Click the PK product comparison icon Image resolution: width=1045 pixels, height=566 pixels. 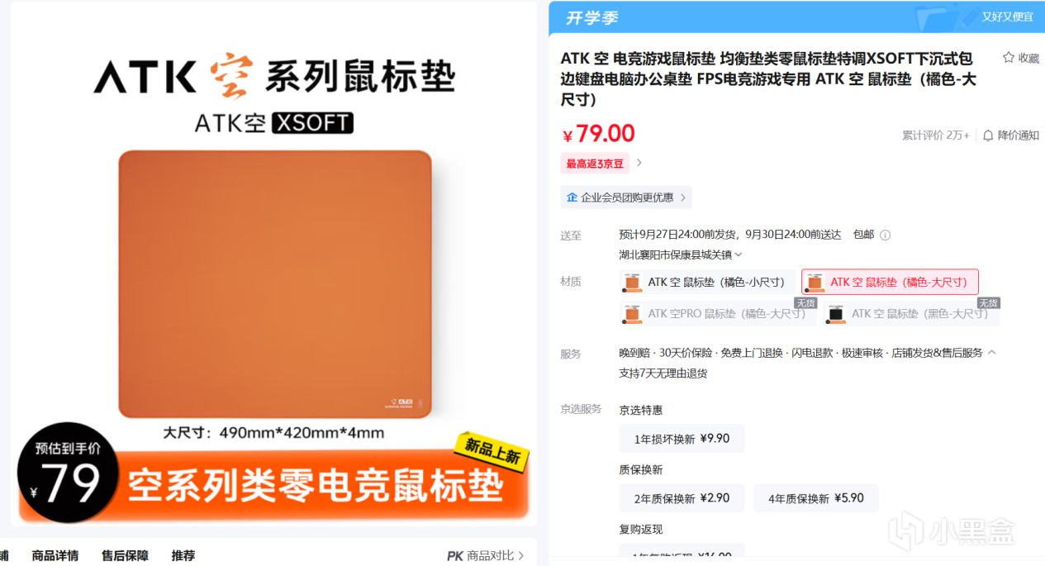[x=454, y=556]
